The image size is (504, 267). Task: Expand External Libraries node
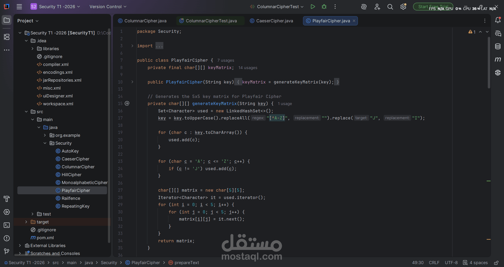pyautogui.click(x=20, y=245)
